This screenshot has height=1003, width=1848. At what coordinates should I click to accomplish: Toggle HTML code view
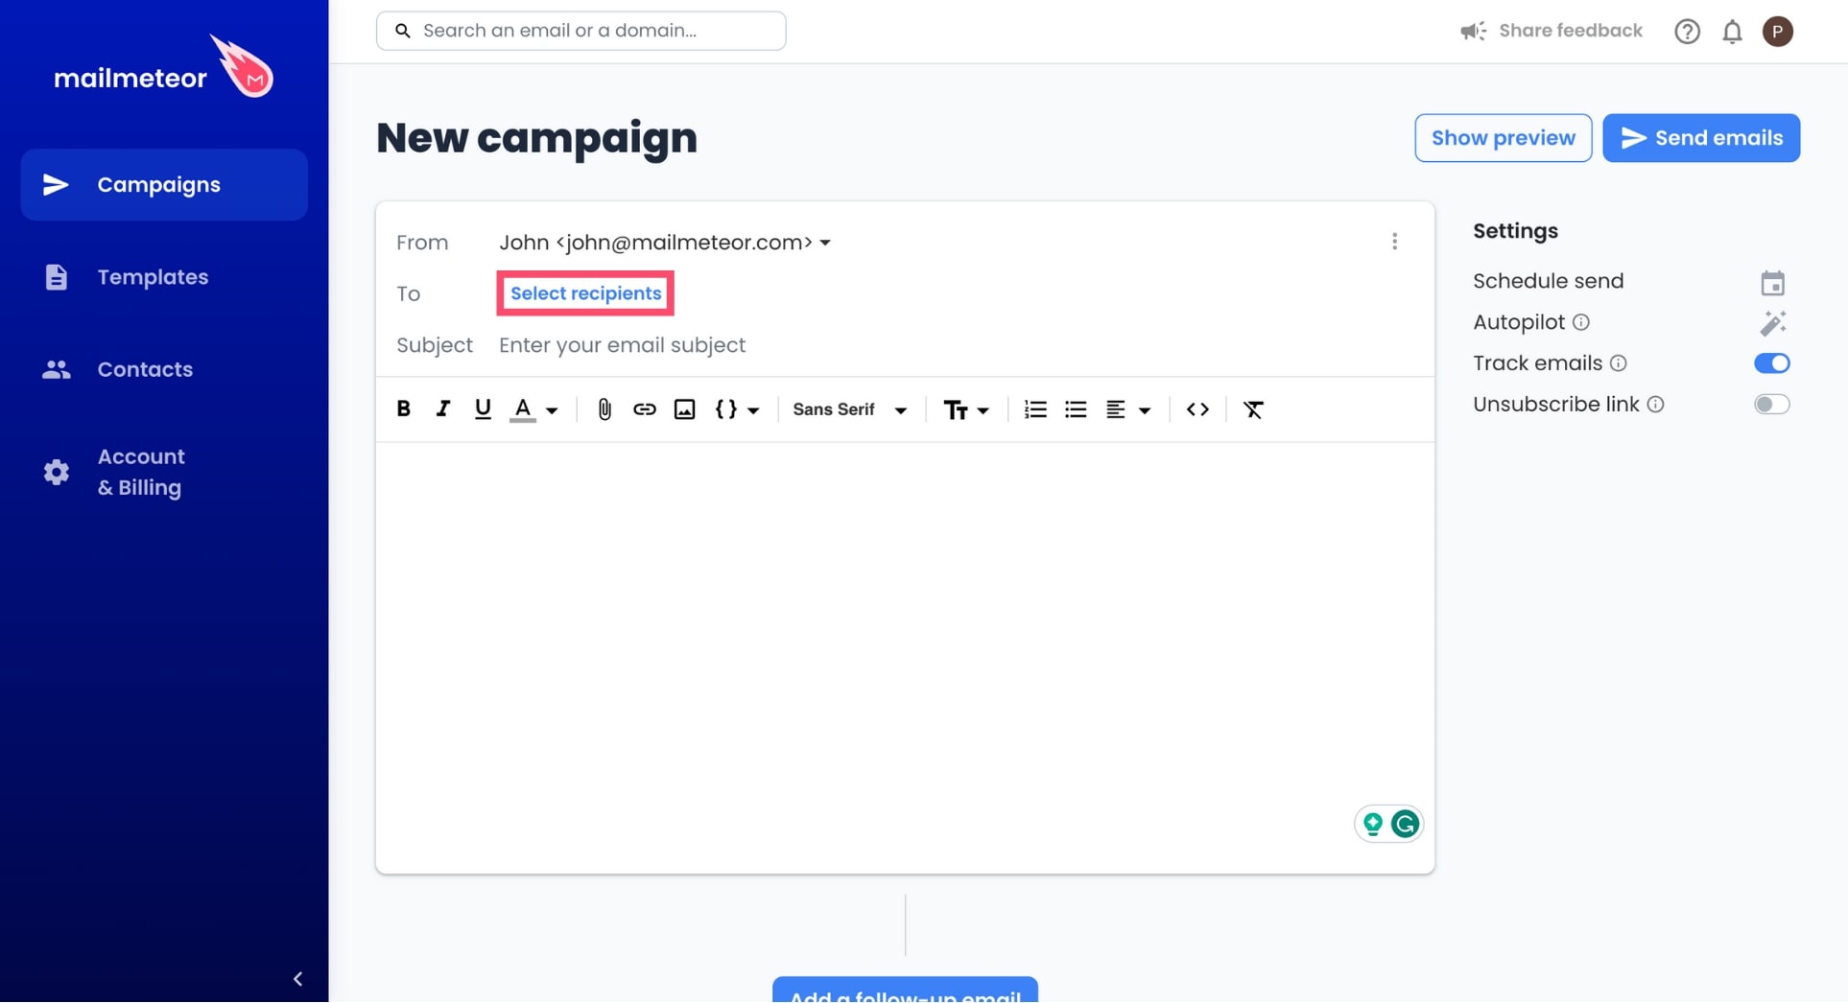coord(1197,409)
